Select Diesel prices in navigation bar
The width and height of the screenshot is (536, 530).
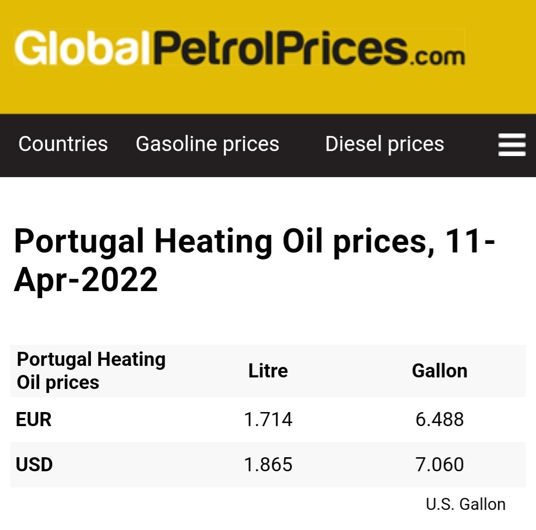coord(384,145)
